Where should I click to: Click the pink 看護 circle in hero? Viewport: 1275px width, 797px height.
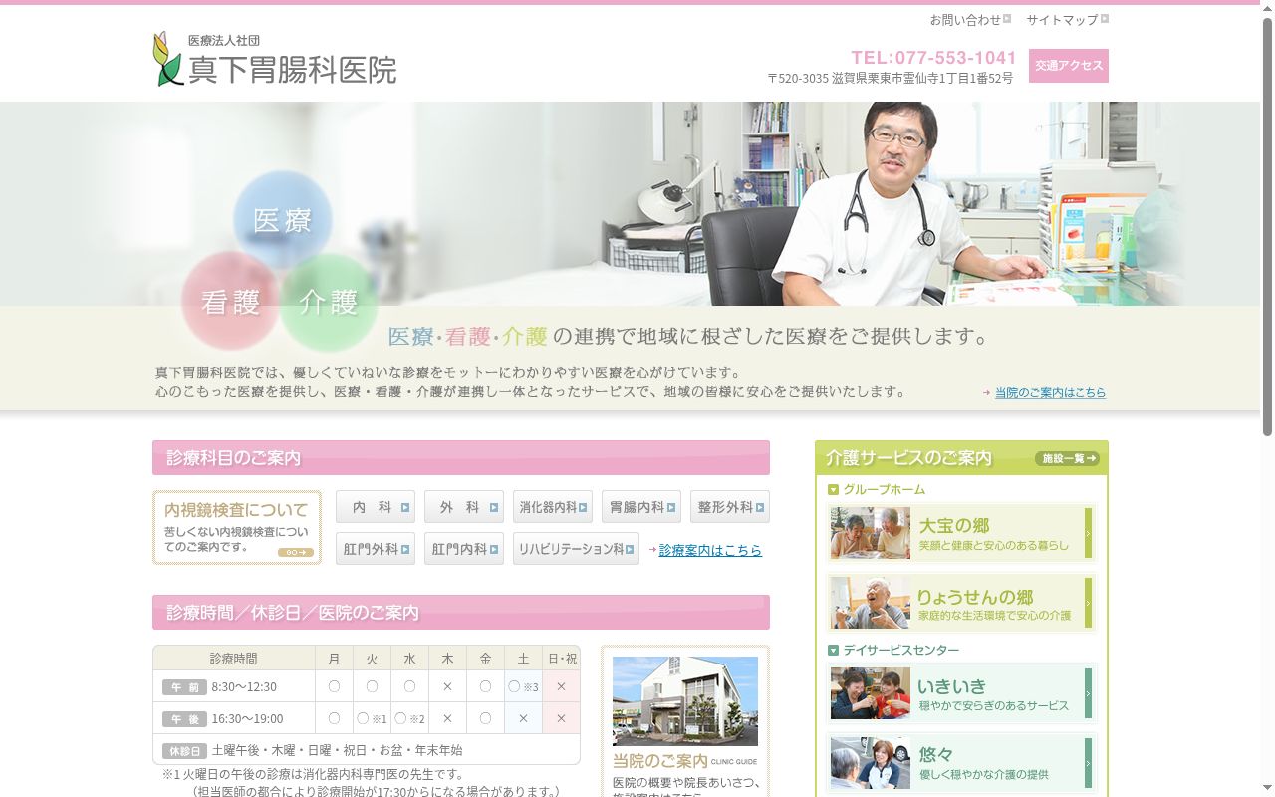click(230, 301)
